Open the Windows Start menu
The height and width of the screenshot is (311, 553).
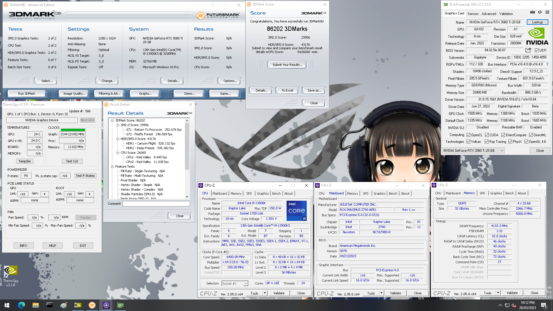7,305
